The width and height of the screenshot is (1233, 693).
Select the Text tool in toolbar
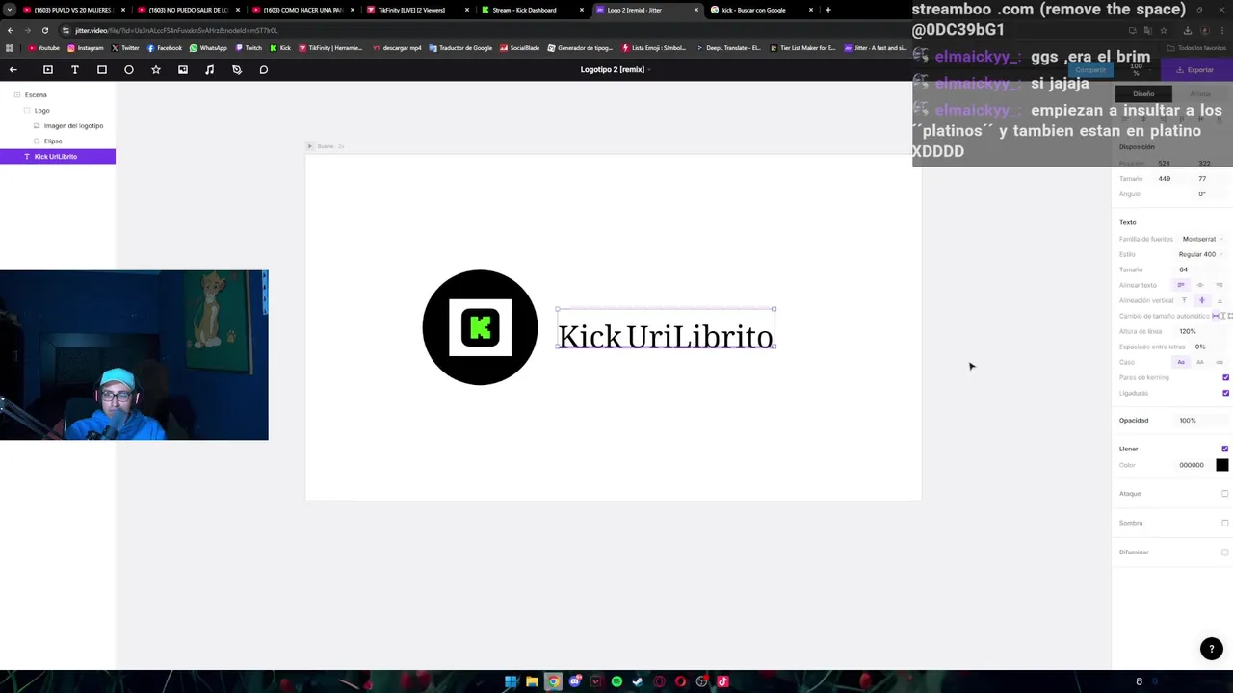click(x=75, y=69)
